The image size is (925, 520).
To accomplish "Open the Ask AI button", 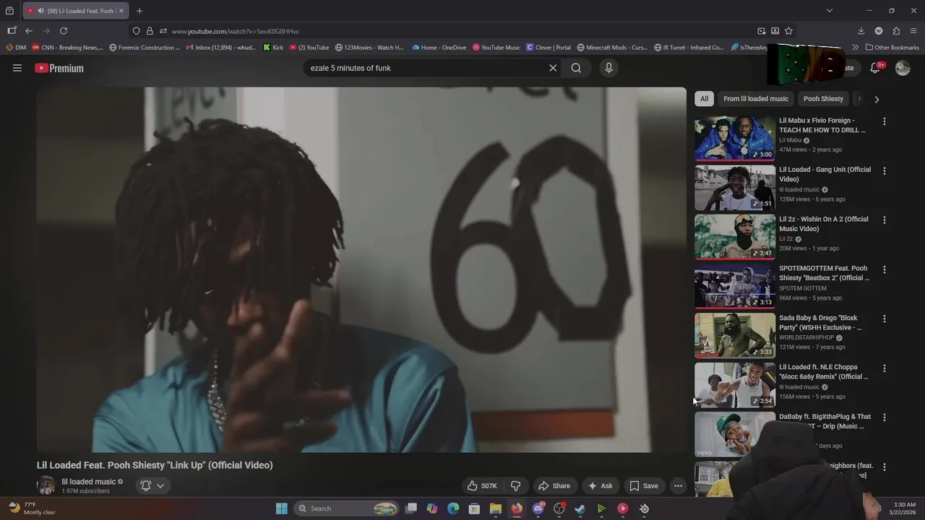I will pos(600,486).
